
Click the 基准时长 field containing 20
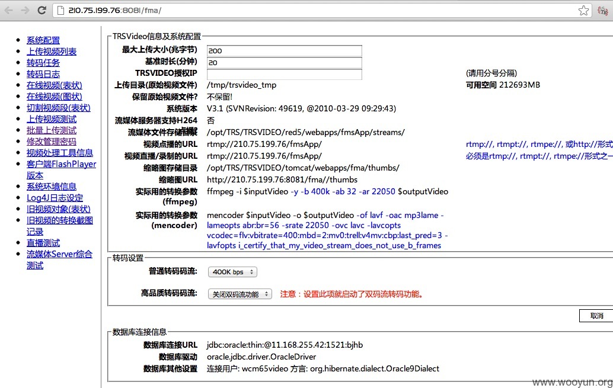pyautogui.click(x=284, y=63)
